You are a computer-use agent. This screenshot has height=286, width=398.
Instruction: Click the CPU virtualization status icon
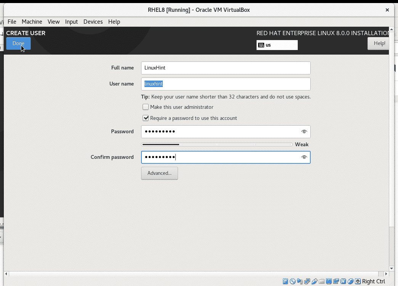[343, 281]
